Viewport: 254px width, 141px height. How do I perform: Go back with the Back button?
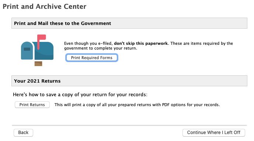coord(23,133)
